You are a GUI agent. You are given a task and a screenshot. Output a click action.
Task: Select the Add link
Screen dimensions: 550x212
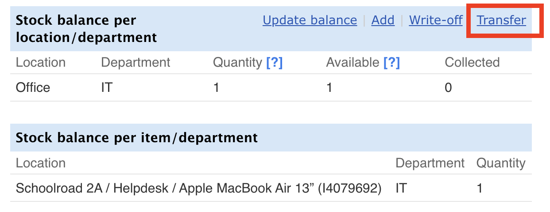(x=383, y=20)
